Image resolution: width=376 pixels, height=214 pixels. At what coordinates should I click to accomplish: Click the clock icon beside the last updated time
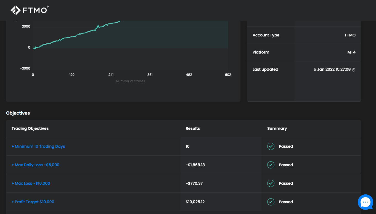click(x=354, y=70)
